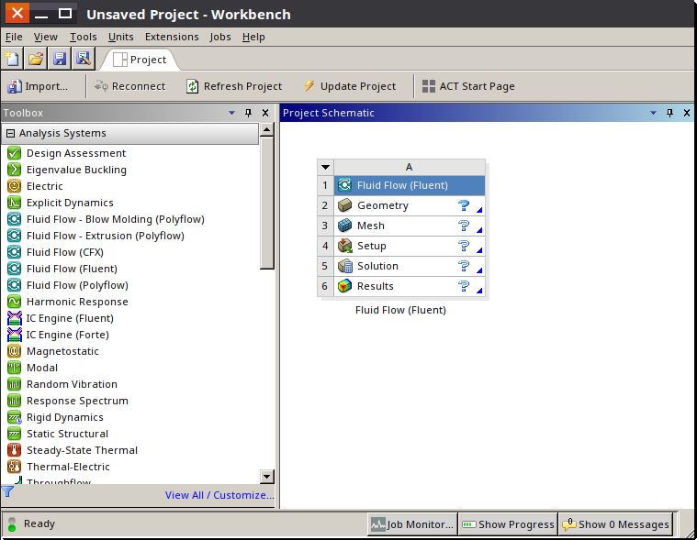Close the Toolbox panel
The height and width of the screenshot is (540, 697).
265,113
